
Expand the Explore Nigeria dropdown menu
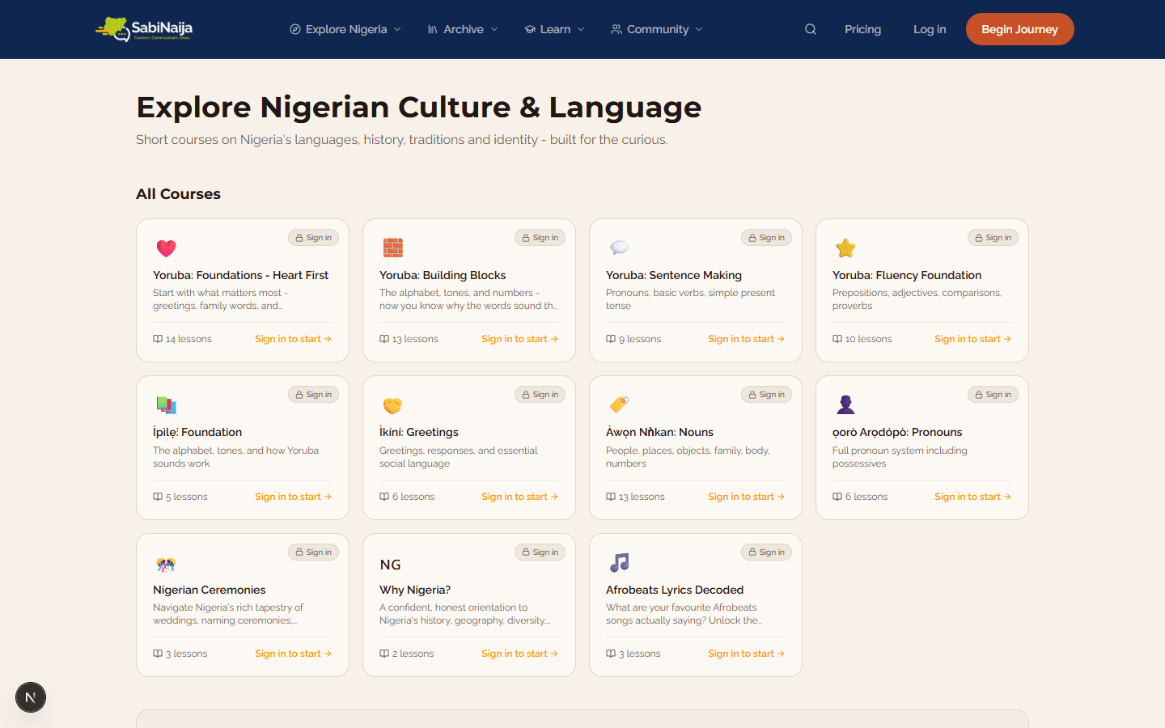pyautogui.click(x=345, y=29)
